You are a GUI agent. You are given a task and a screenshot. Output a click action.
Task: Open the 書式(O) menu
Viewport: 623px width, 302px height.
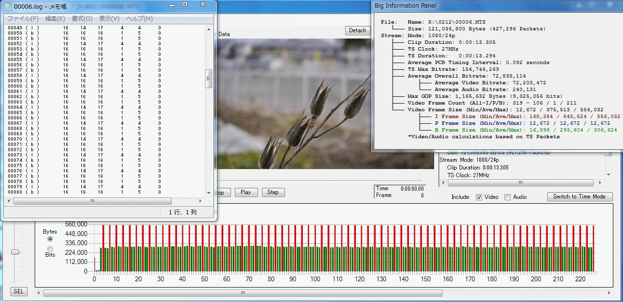[82, 19]
